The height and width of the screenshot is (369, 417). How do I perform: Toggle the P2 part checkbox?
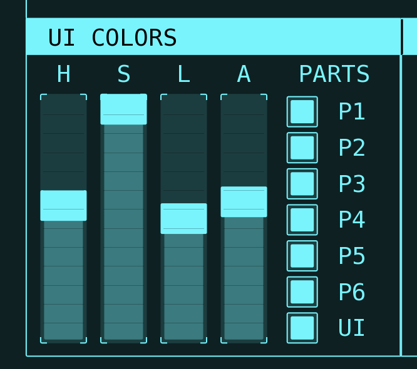point(302,148)
